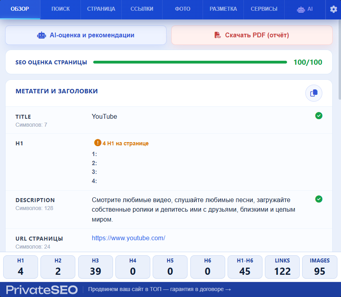The image size is (341, 297).
Task: Click the copy metatags icon button
Action: pos(314,93)
